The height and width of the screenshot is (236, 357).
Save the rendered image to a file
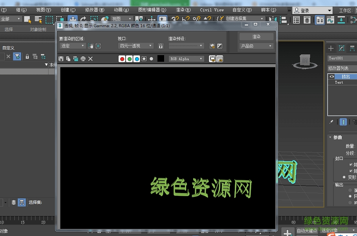[60, 59]
